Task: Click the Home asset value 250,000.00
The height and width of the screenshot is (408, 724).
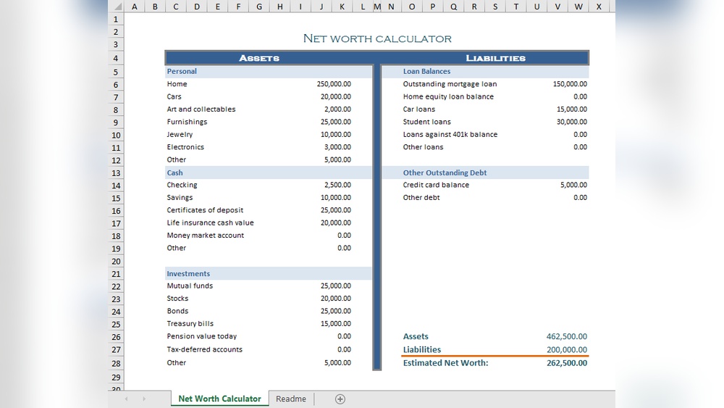Action: click(x=334, y=84)
